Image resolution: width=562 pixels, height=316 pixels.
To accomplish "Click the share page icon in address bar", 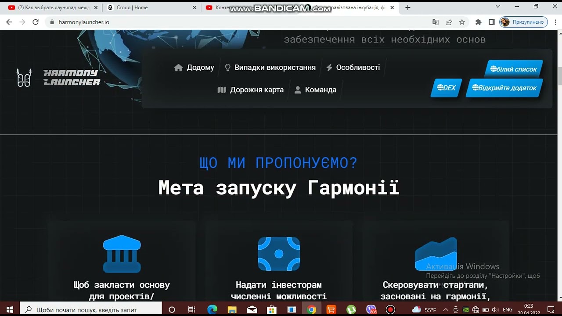I will (x=449, y=22).
